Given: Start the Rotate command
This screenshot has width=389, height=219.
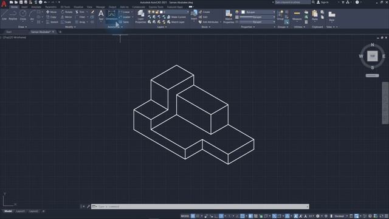Looking at the screenshot, I should (x=66, y=12).
